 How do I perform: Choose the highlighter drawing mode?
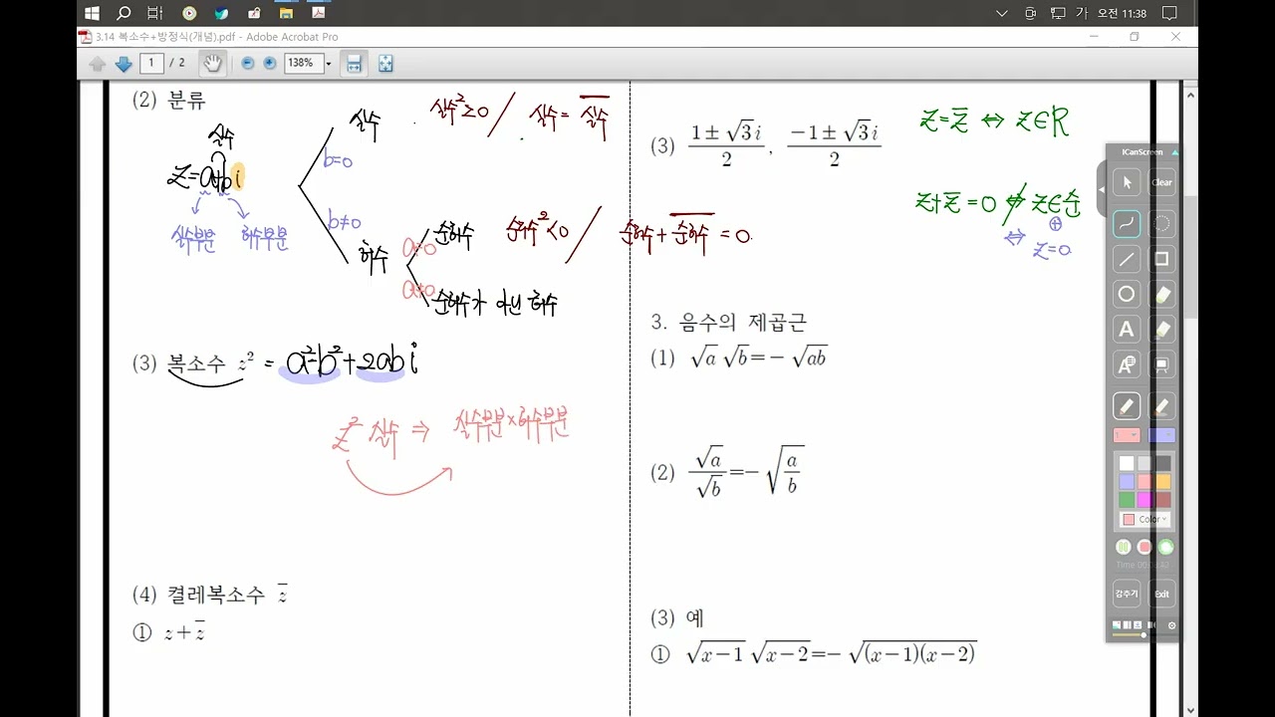pos(1161,405)
